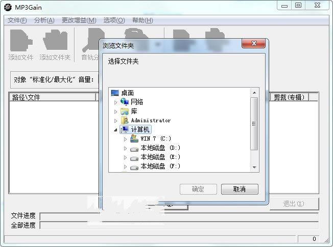Click the folder tree scrollbar thumb
Screen dimensions: 333x247
click(x=254, y=124)
